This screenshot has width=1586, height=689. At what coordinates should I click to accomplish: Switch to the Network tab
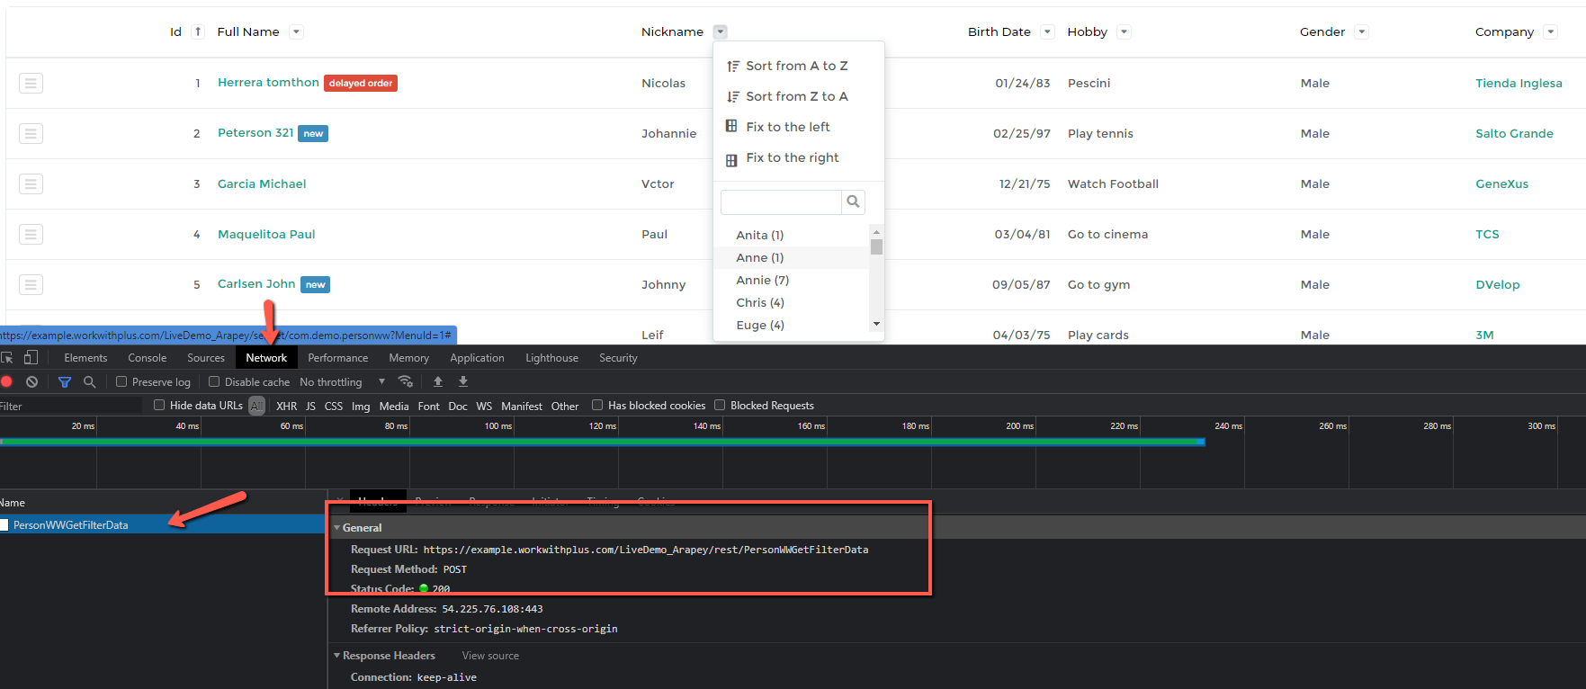(x=266, y=357)
